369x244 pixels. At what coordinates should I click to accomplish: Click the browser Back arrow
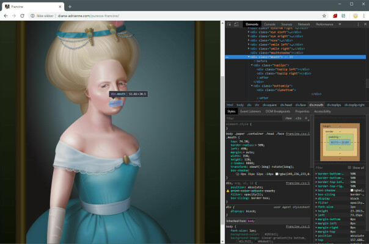(x=5, y=16)
